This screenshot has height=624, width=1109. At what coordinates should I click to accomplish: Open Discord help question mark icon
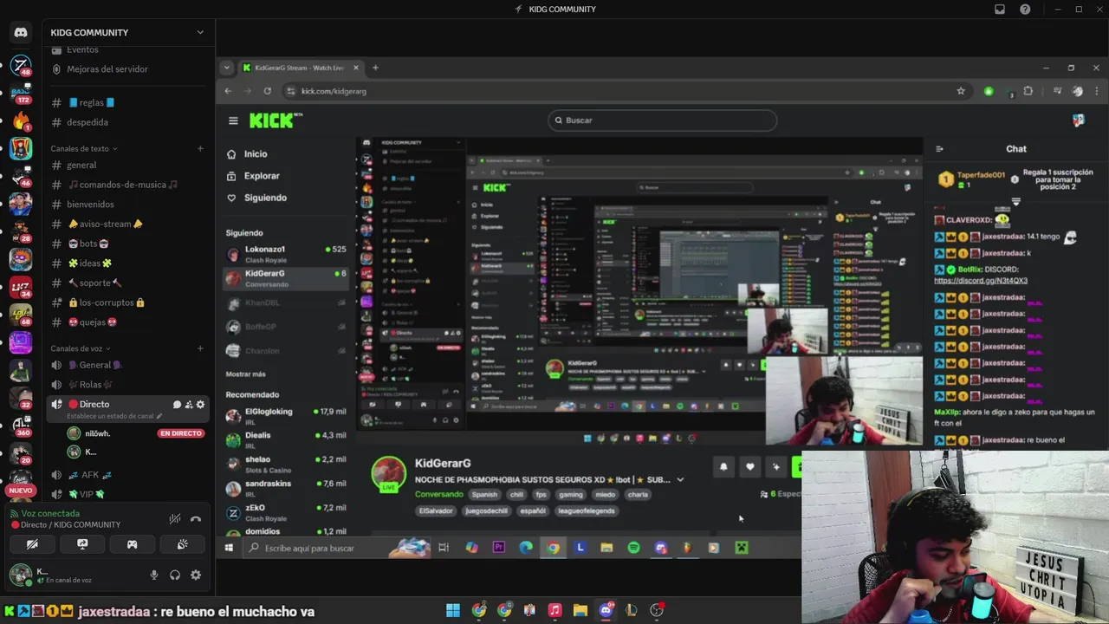pos(1026,10)
